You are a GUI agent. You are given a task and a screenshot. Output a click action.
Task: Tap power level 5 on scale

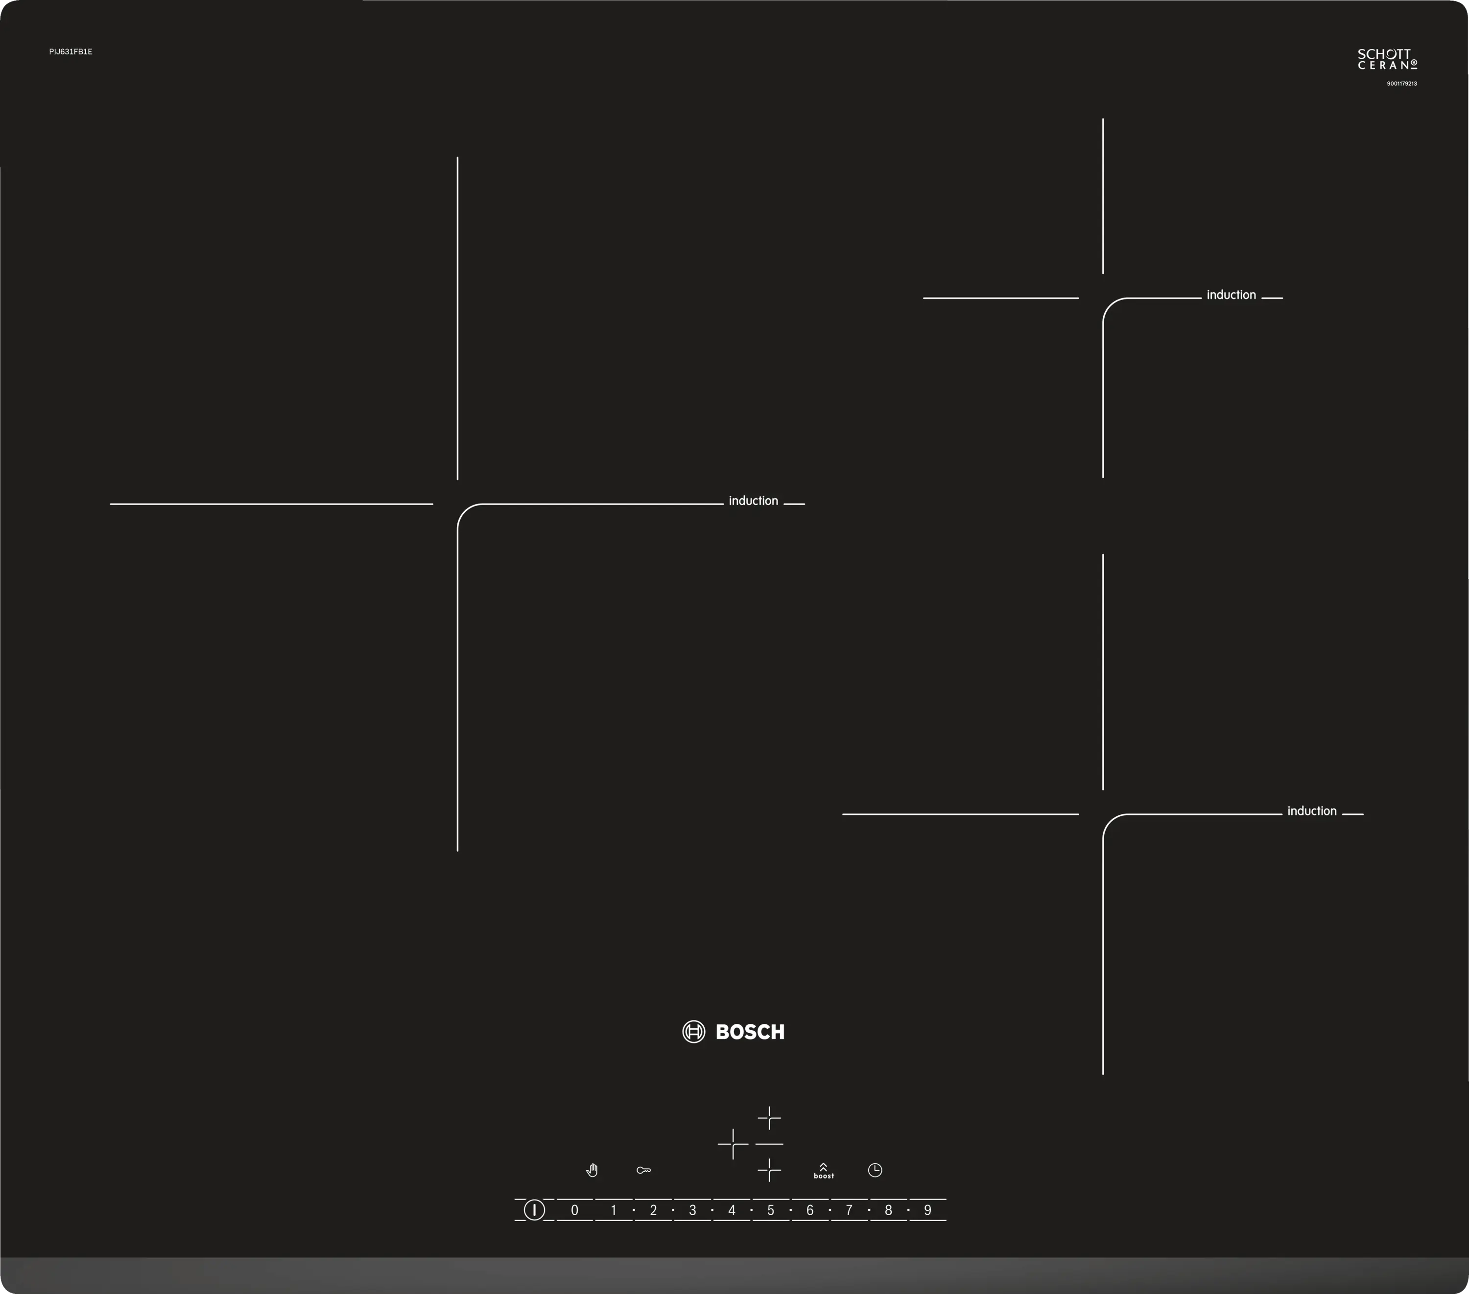click(770, 1210)
